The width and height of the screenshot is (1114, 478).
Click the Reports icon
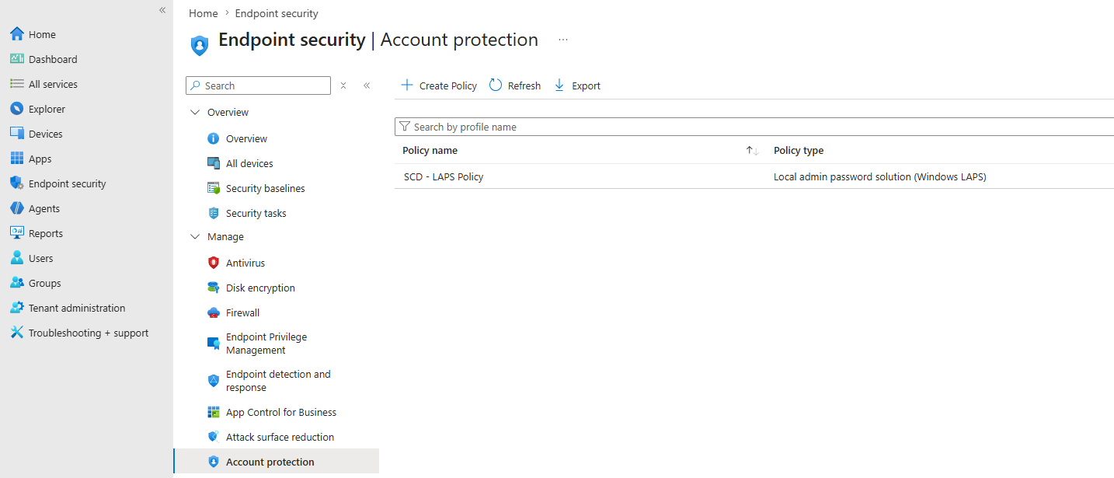pyautogui.click(x=16, y=233)
